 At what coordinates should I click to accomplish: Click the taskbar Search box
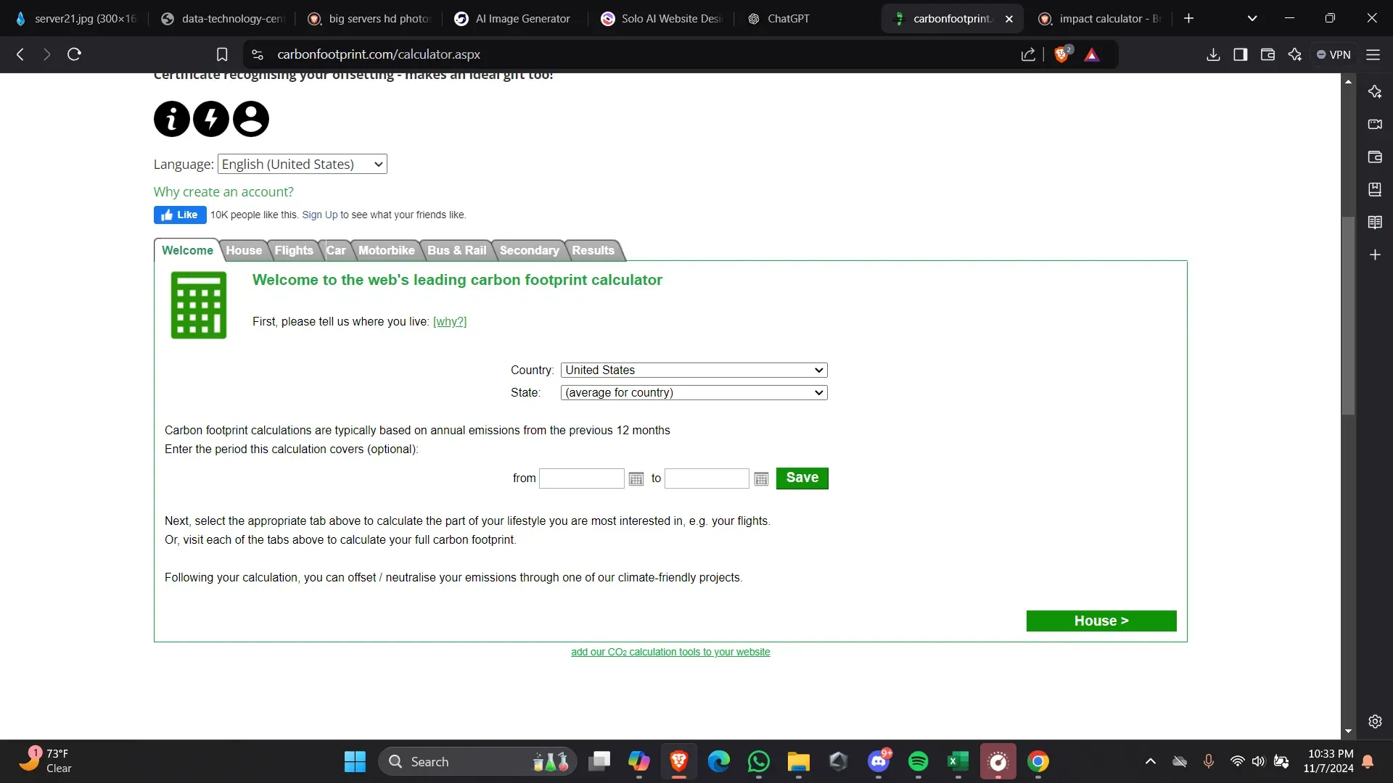click(x=477, y=761)
